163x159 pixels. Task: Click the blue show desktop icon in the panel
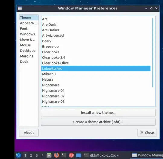pos(78,155)
